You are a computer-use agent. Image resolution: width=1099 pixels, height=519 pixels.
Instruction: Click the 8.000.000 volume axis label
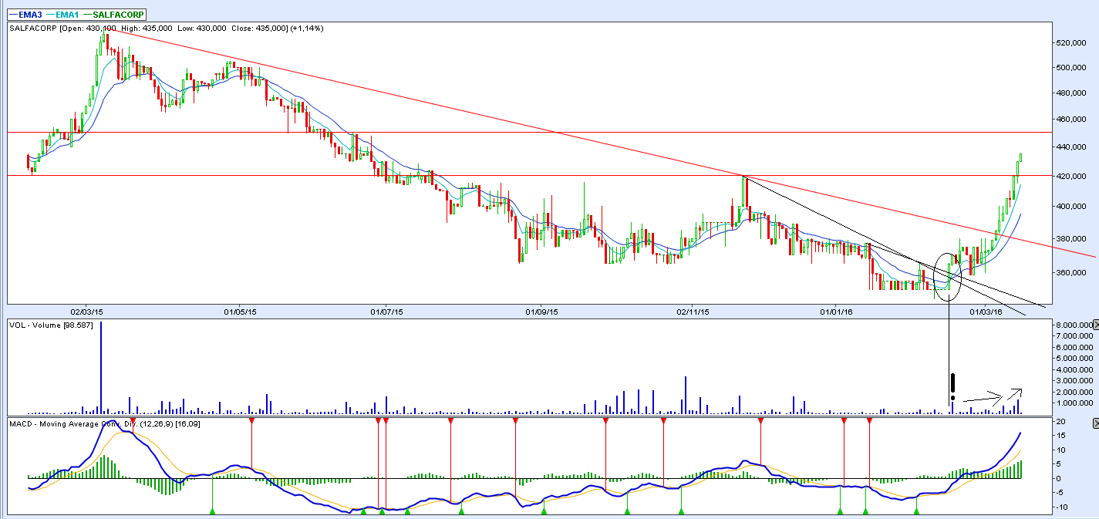1075,325
